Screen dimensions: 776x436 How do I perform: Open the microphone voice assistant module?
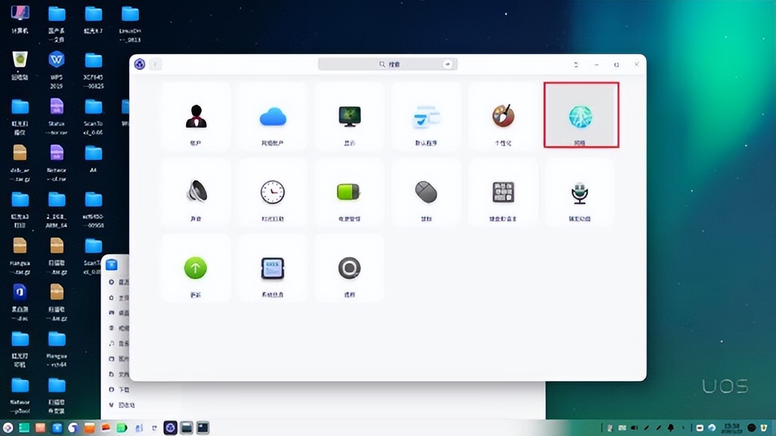tap(579, 193)
